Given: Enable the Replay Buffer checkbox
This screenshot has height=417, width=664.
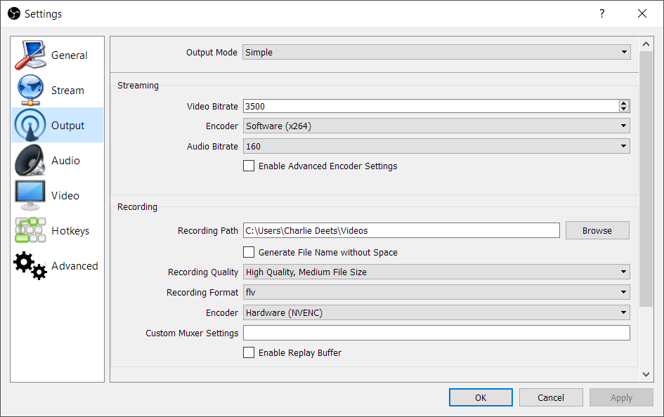Looking at the screenshot, I should pyautogui.click(x=249, y=352).
